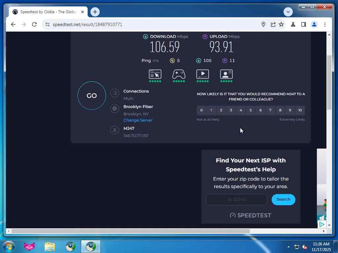
Task: Select rating 2 for recommending M247
Action: pos(221,110)
